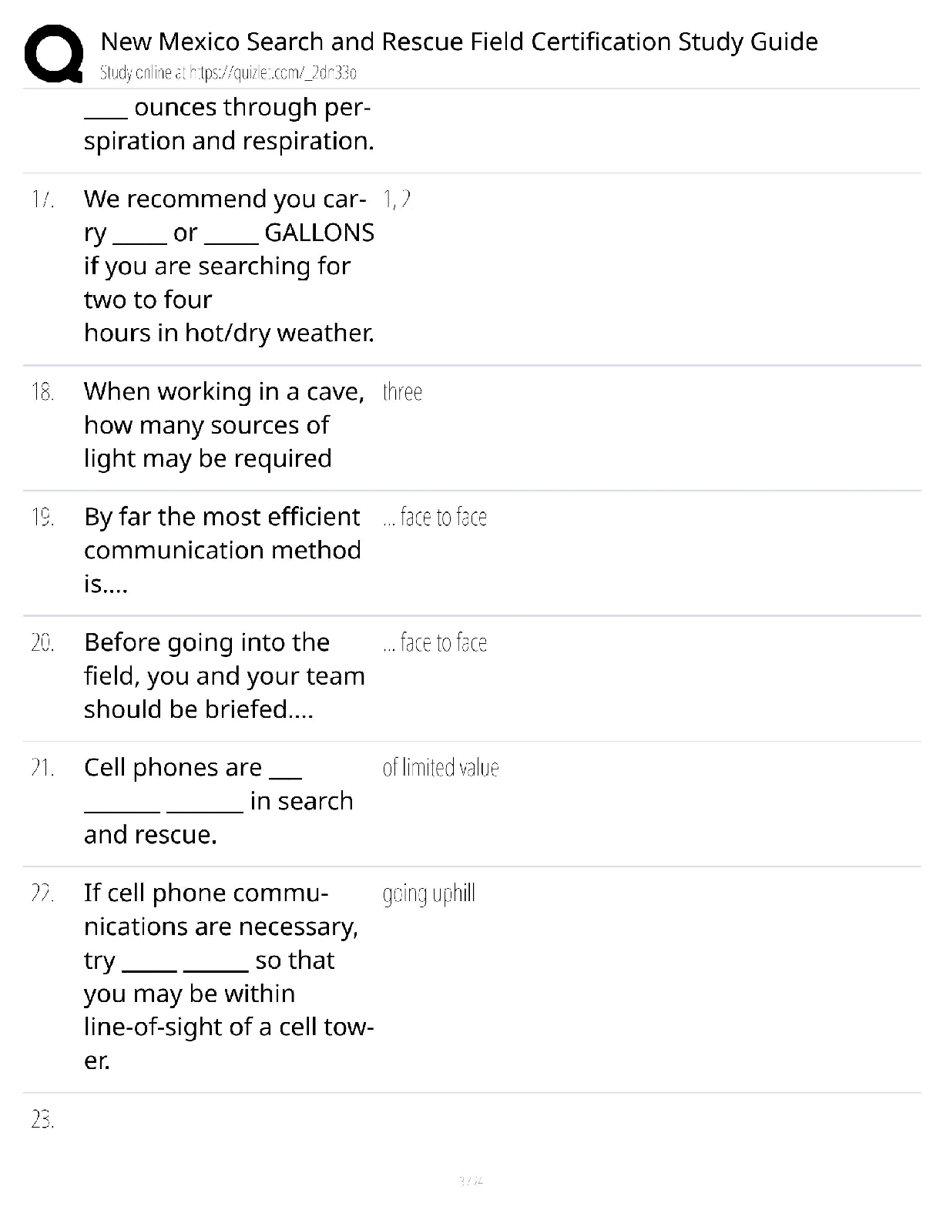Open the quizlet.com study online link

228,73
